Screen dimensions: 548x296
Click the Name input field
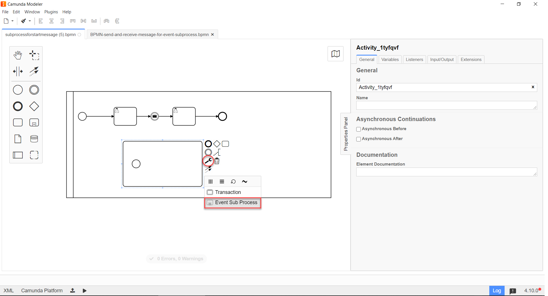coord(447,105)
